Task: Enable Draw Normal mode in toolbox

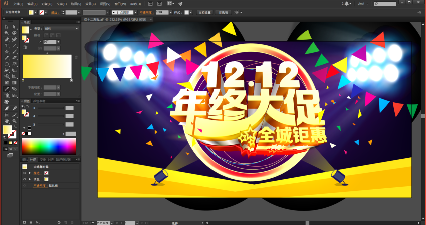Action: click(6, 149)
